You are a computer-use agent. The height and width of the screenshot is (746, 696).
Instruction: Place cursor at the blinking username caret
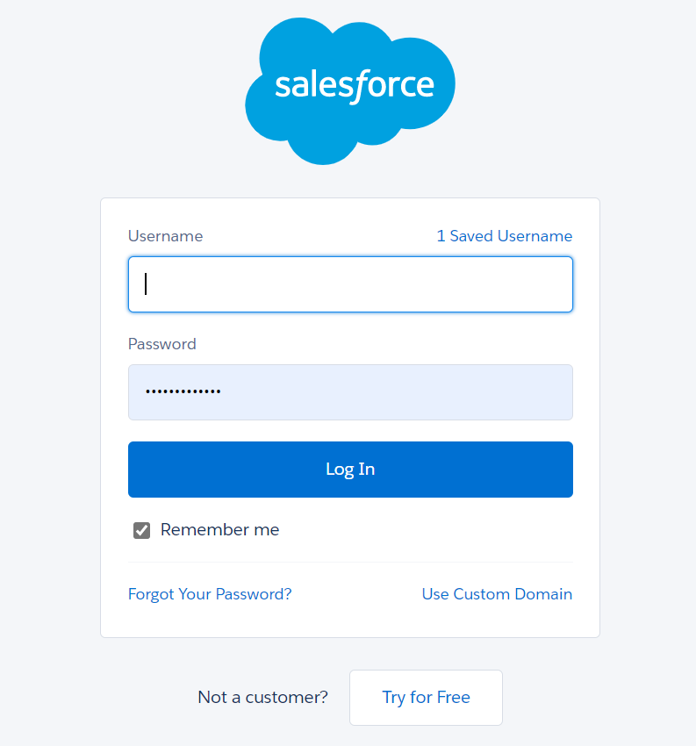coord(146,284)
